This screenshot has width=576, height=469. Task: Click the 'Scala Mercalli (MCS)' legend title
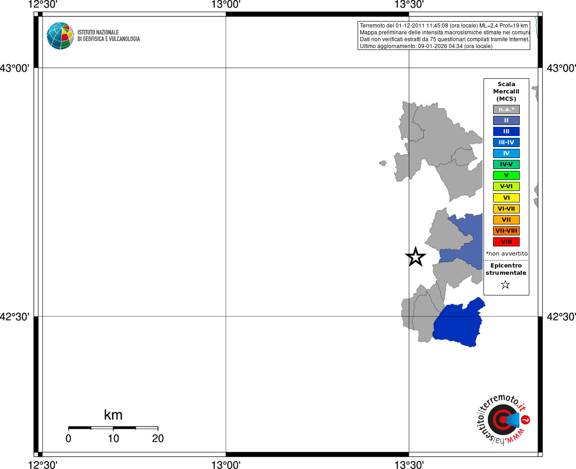(x=506, y=92)
